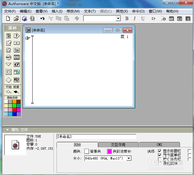Viewport: 194px width, 175px height.
Task: Click the Import toolbar icon
Action: (x=32, y=18)
